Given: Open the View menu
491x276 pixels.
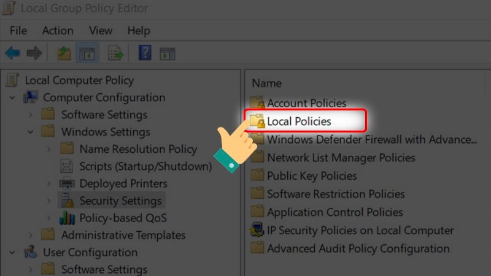Looking at the screenshot, I should pos(101,31).
